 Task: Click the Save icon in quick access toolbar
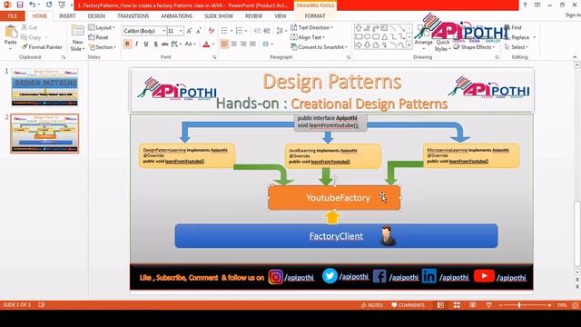(20, 5)
